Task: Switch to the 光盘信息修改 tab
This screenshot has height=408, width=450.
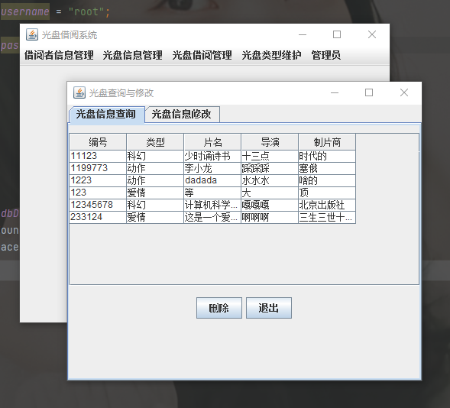Action: click(x=183, y=114)
